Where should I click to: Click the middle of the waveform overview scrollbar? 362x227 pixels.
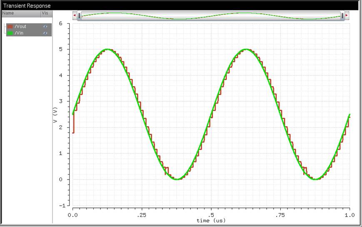(x=210, y=16)
